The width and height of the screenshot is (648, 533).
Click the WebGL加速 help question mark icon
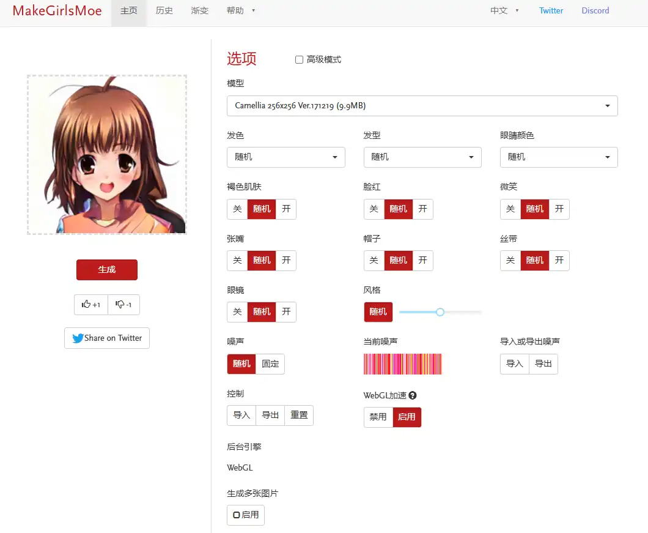coord(413,396)
